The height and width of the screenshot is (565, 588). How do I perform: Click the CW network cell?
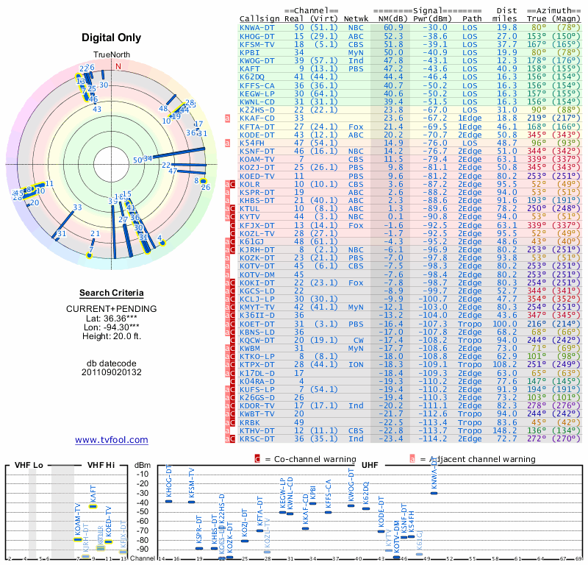pyautogui.click(x=359, y=340)
